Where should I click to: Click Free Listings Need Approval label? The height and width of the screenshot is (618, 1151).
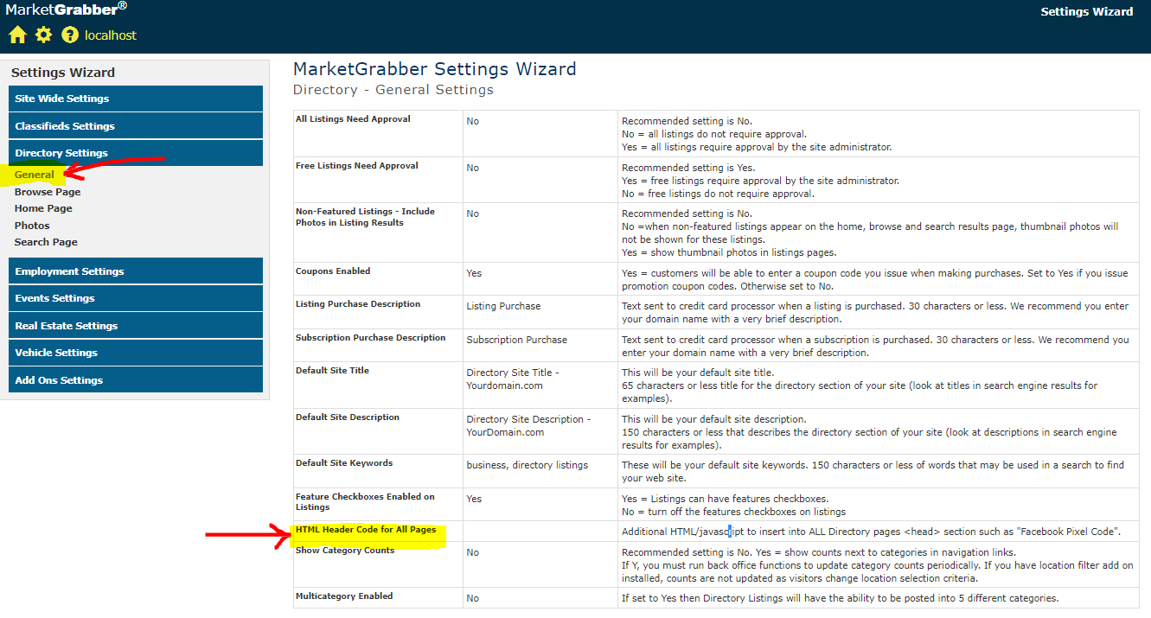pyautogui.click(x=356, y=165)
